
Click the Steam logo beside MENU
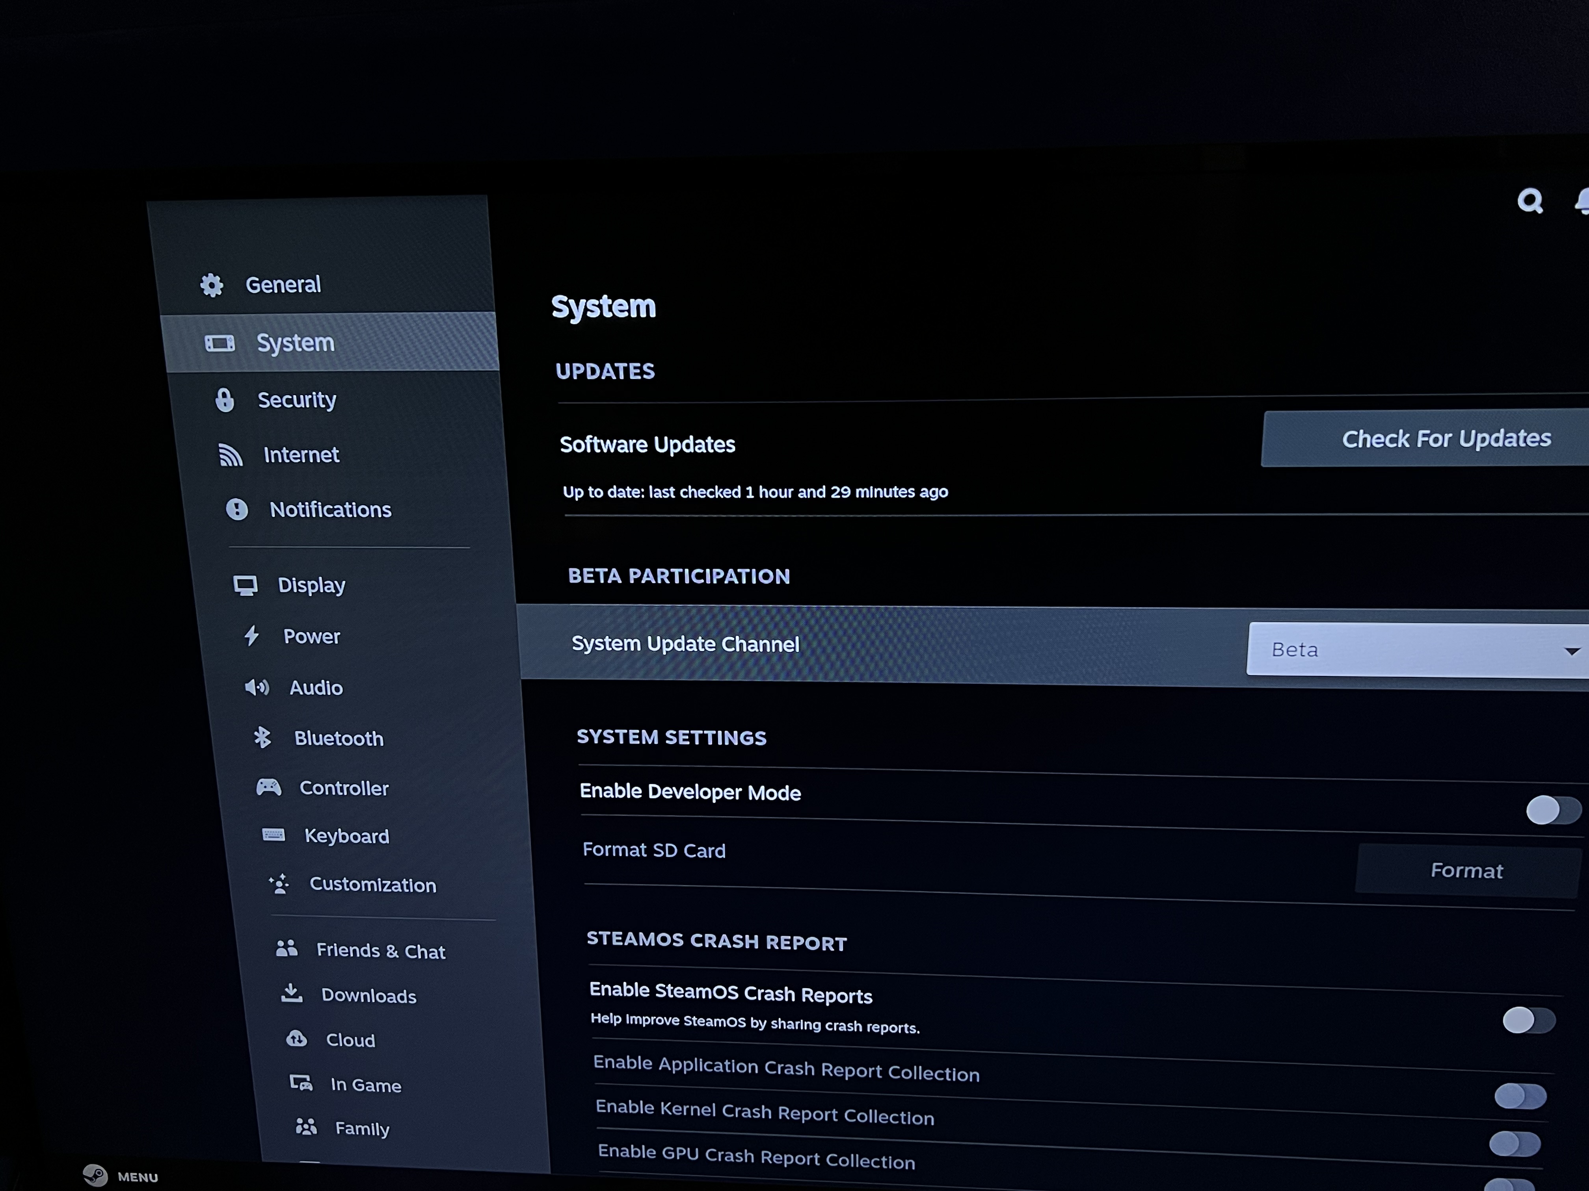95,1175
